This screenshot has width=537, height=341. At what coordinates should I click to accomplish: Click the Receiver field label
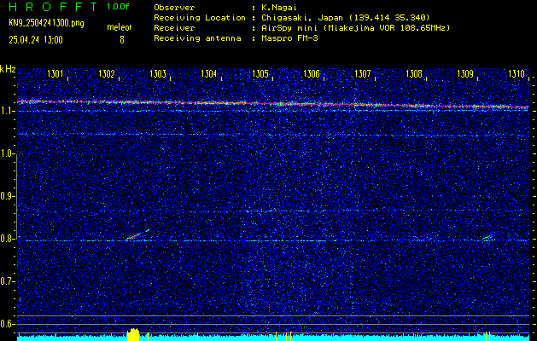(x=174, y=28)
